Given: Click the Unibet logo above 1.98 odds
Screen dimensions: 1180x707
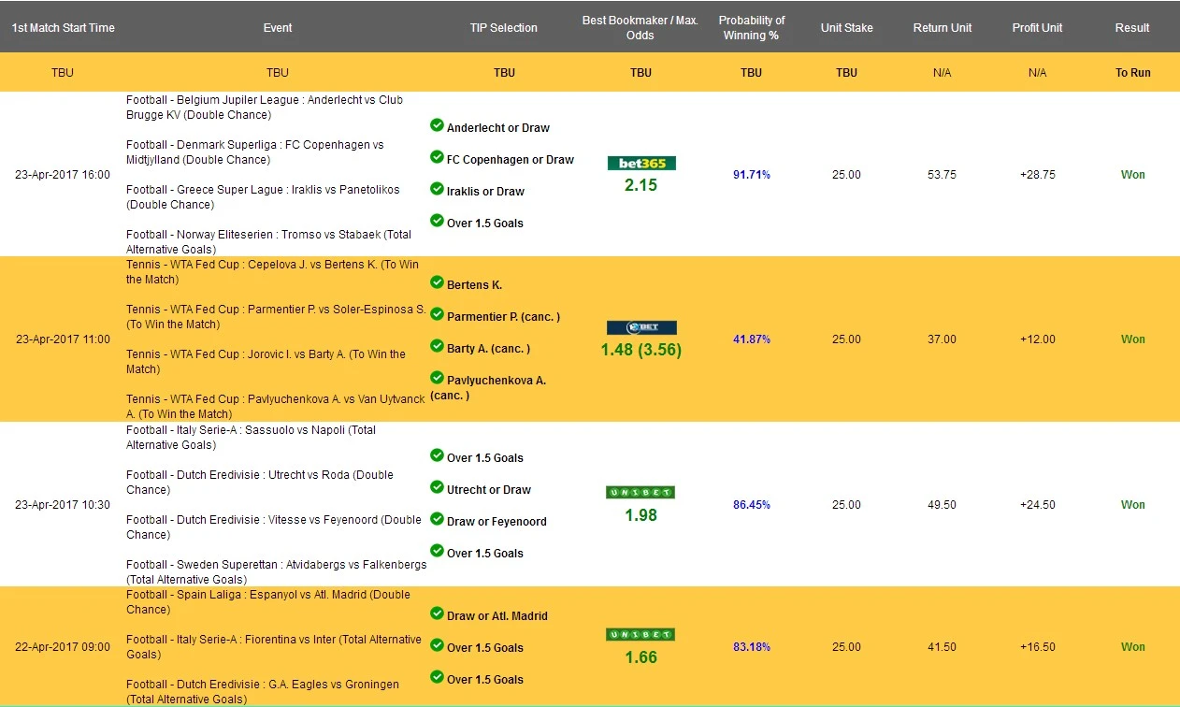Looking at the screenshot, I should [x=640, y=493].
